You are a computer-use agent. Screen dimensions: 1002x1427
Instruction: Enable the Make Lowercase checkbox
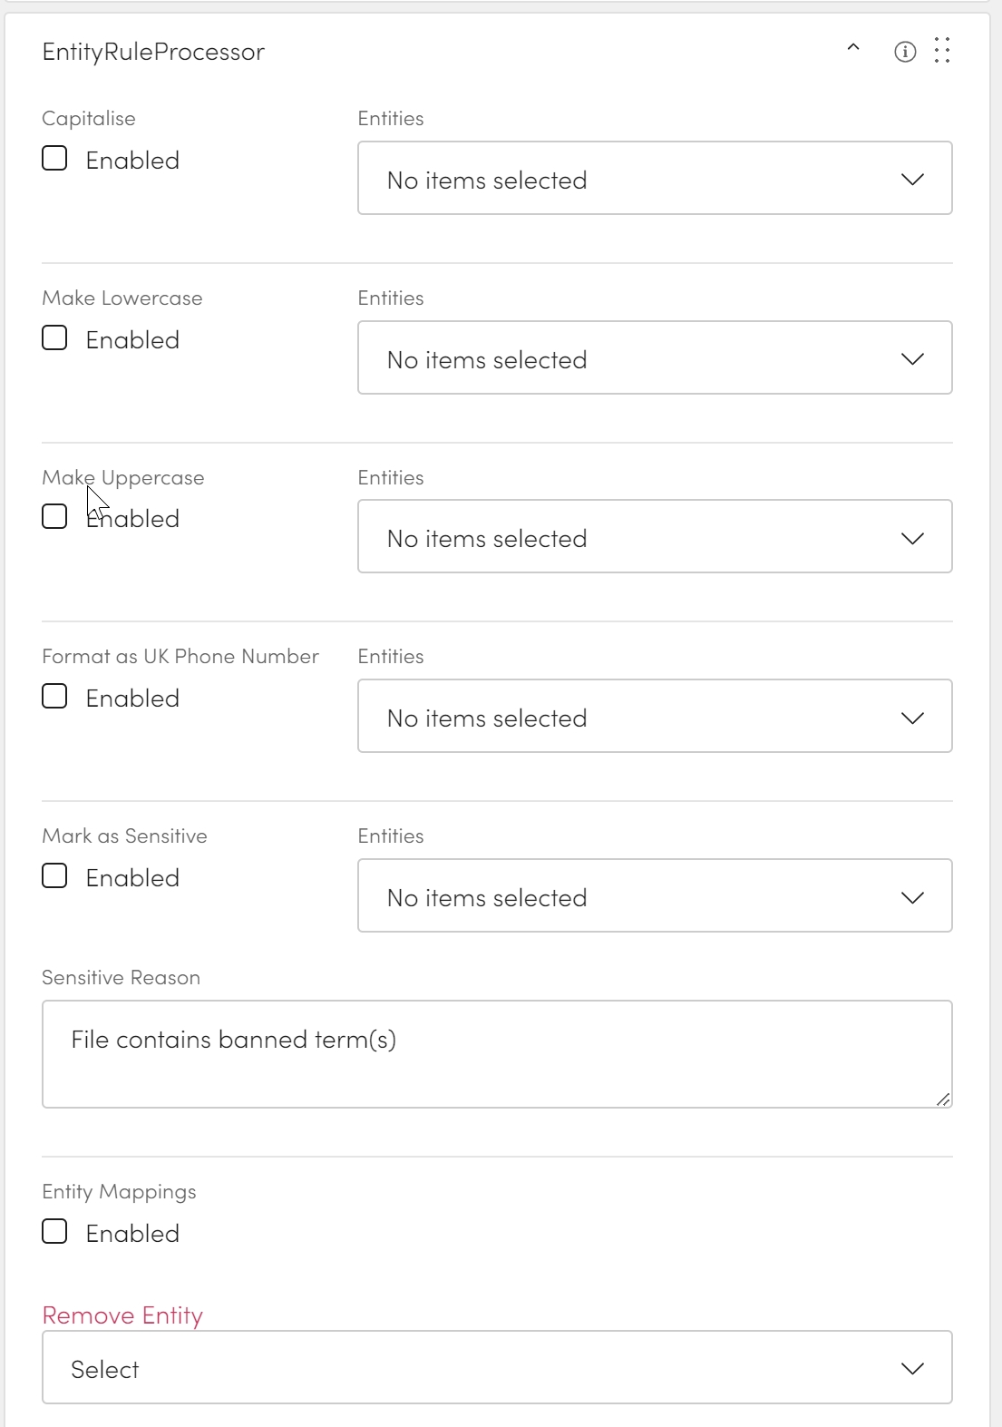tap(55, 338)
